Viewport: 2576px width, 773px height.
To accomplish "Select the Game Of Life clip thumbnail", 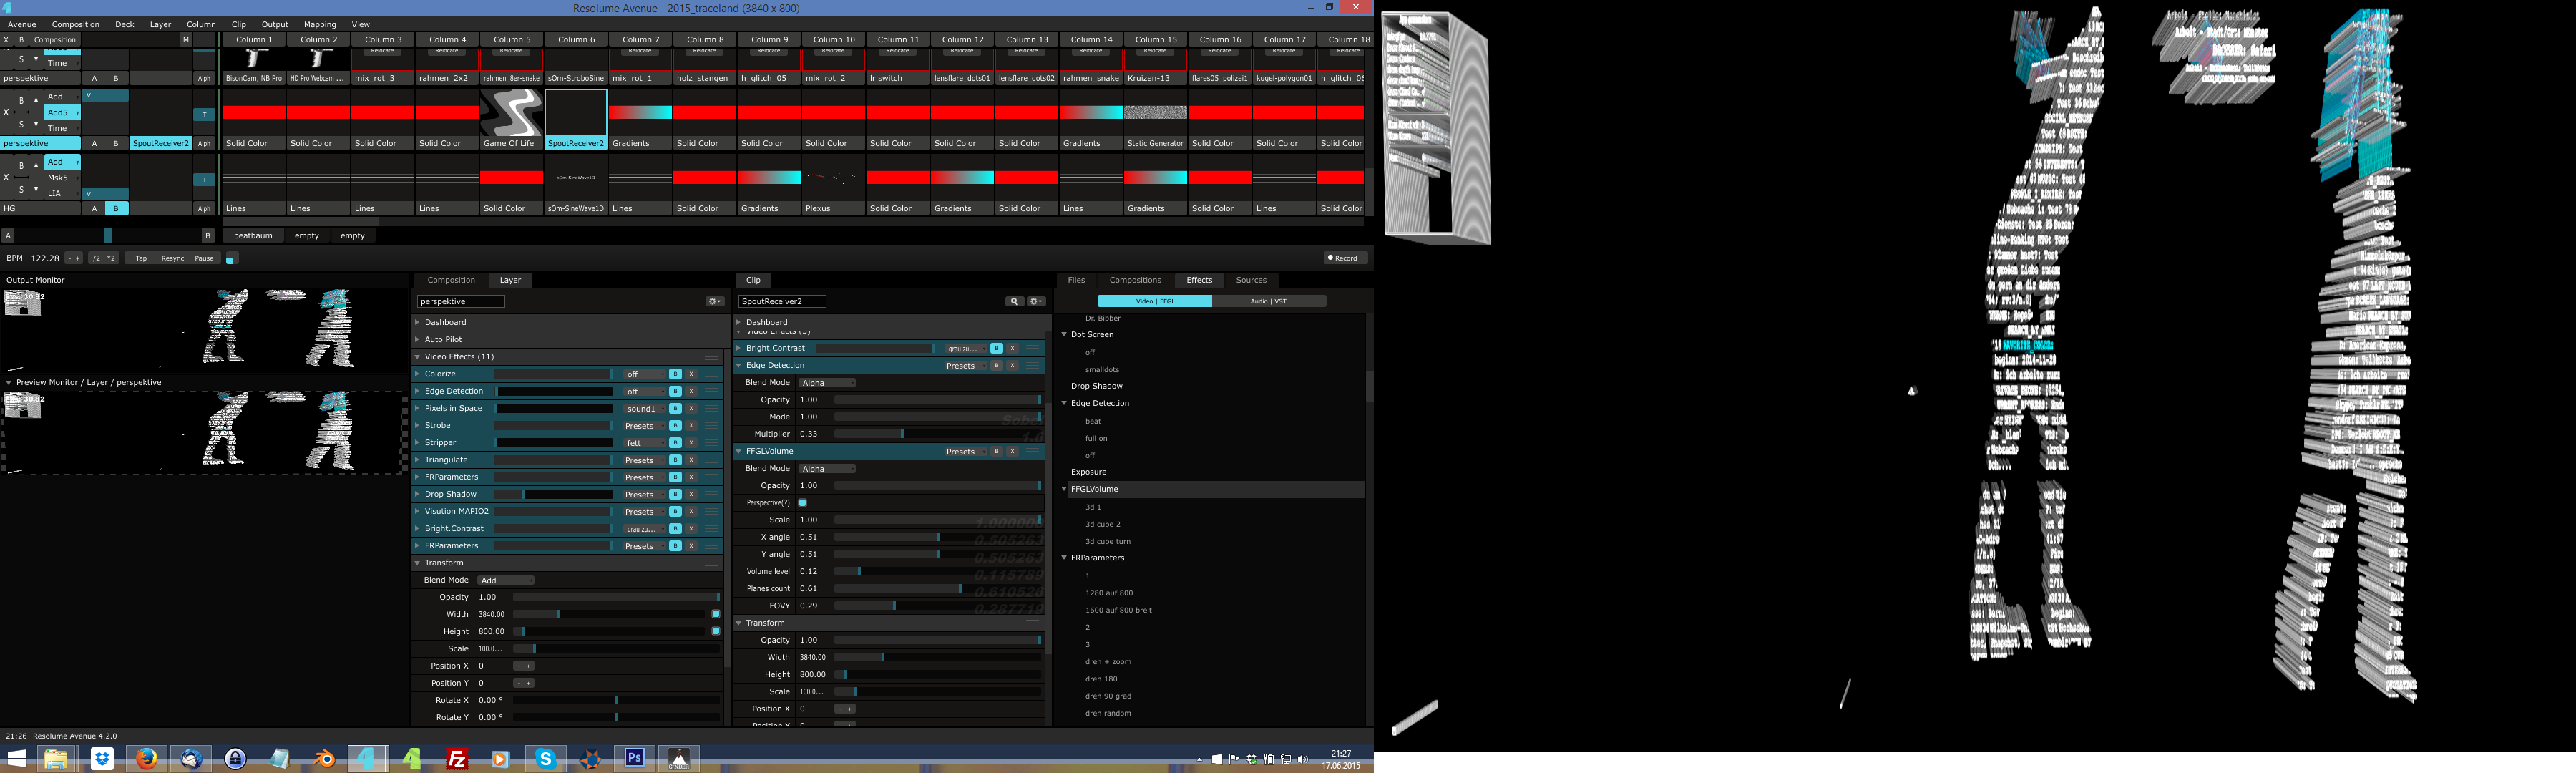I will pyautogui.click(x=511, y=113).
